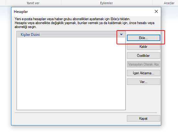
Task: Open Özellikler for the selected account
Action: point(143,55)
